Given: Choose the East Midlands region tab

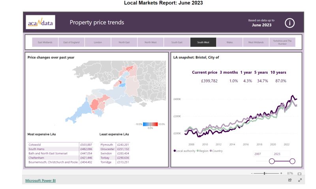Looking at the screenshot, I should click(45, 42).
